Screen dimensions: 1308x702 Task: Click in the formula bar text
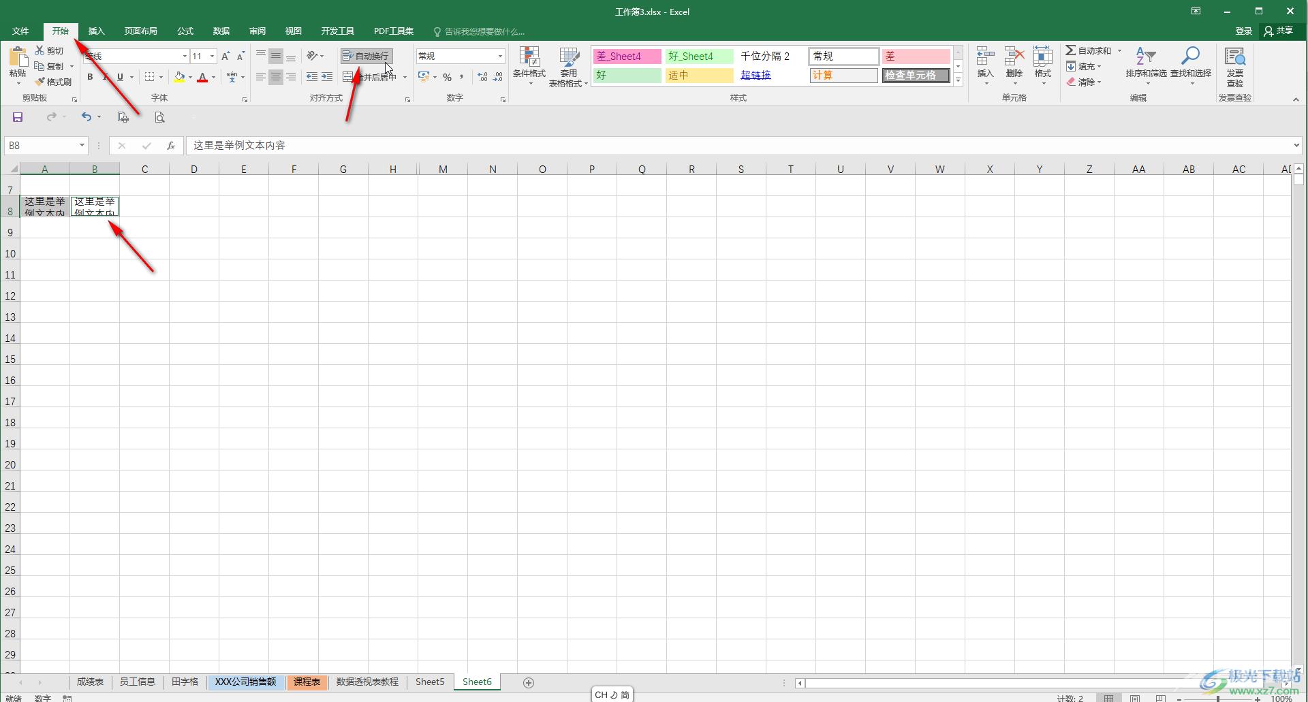[x=239, y=145]
